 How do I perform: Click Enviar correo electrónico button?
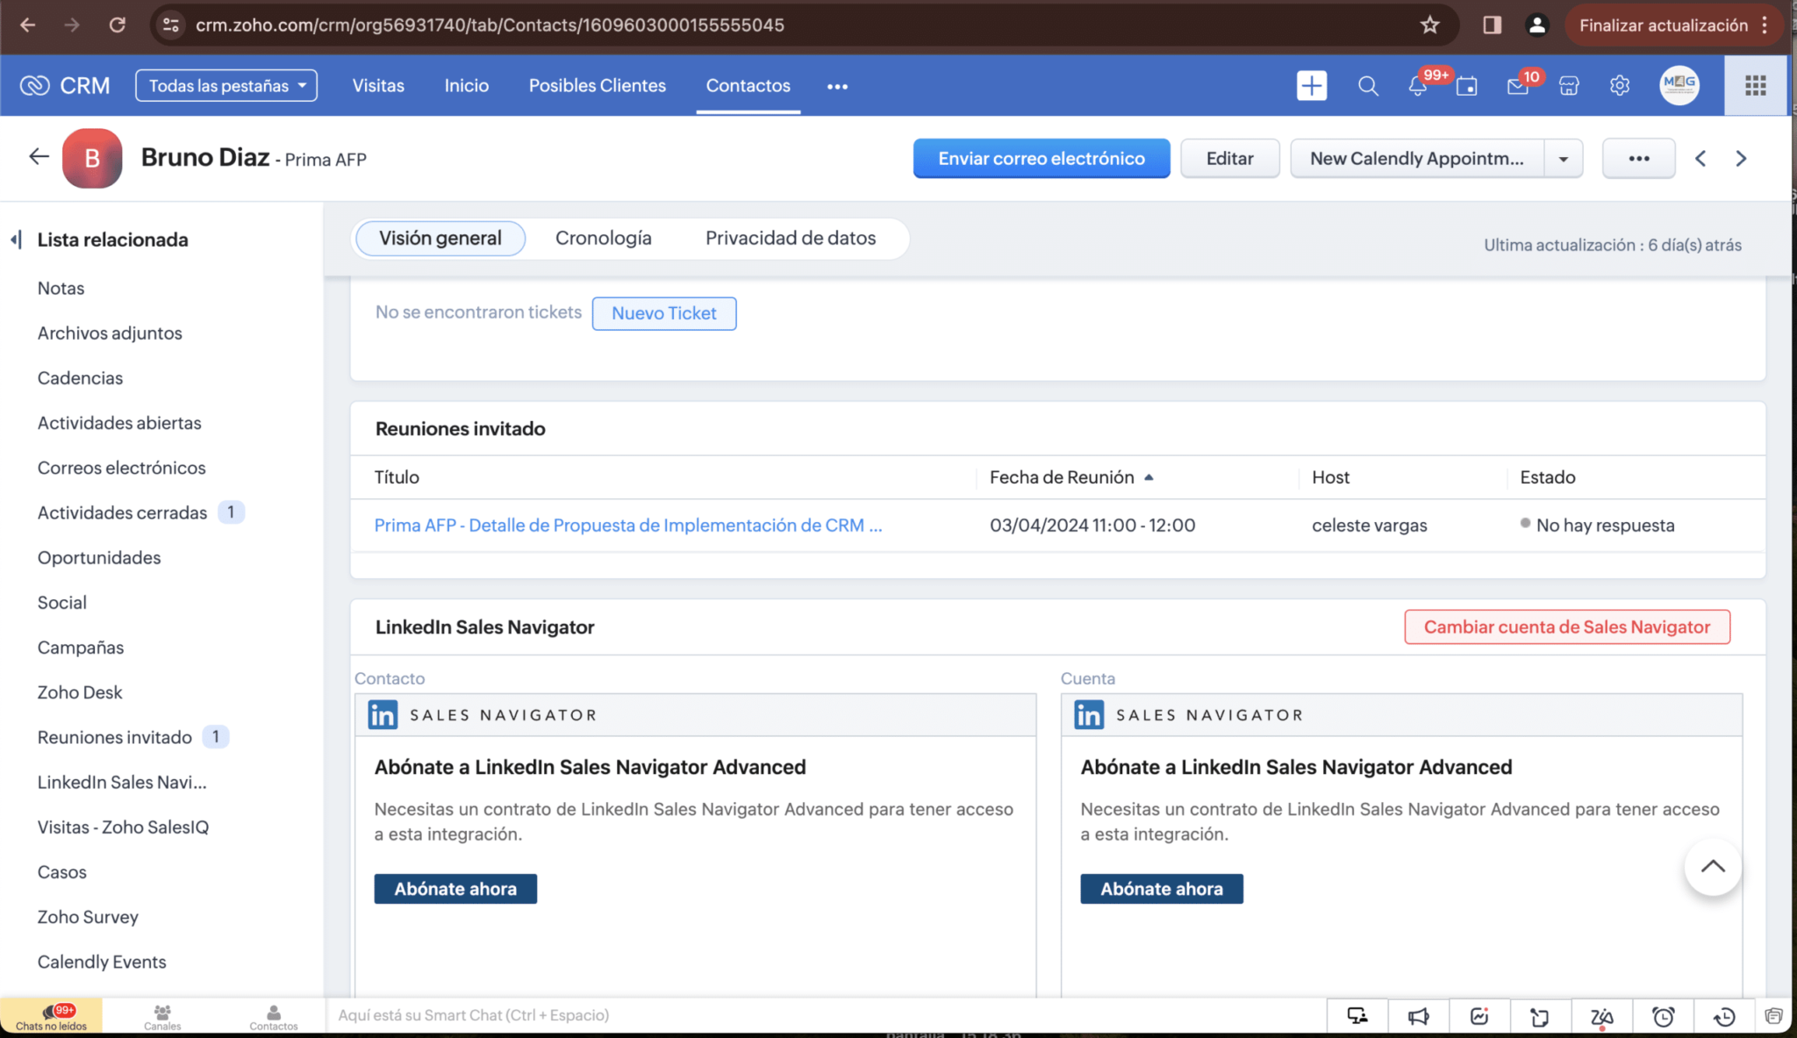click(1041, 159)
